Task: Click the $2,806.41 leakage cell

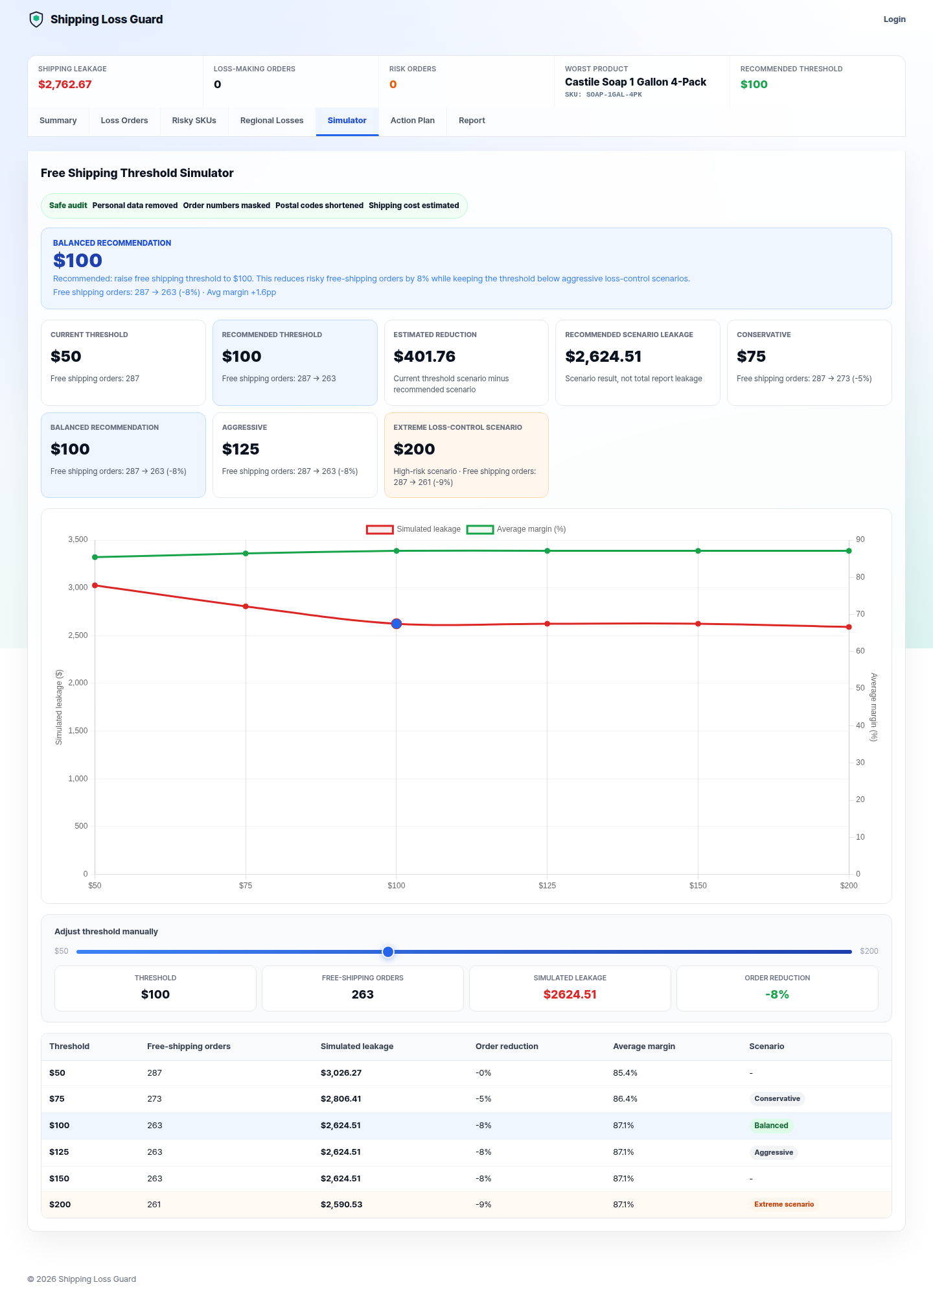Action: pyautogui.click(x=341, y=1098)
